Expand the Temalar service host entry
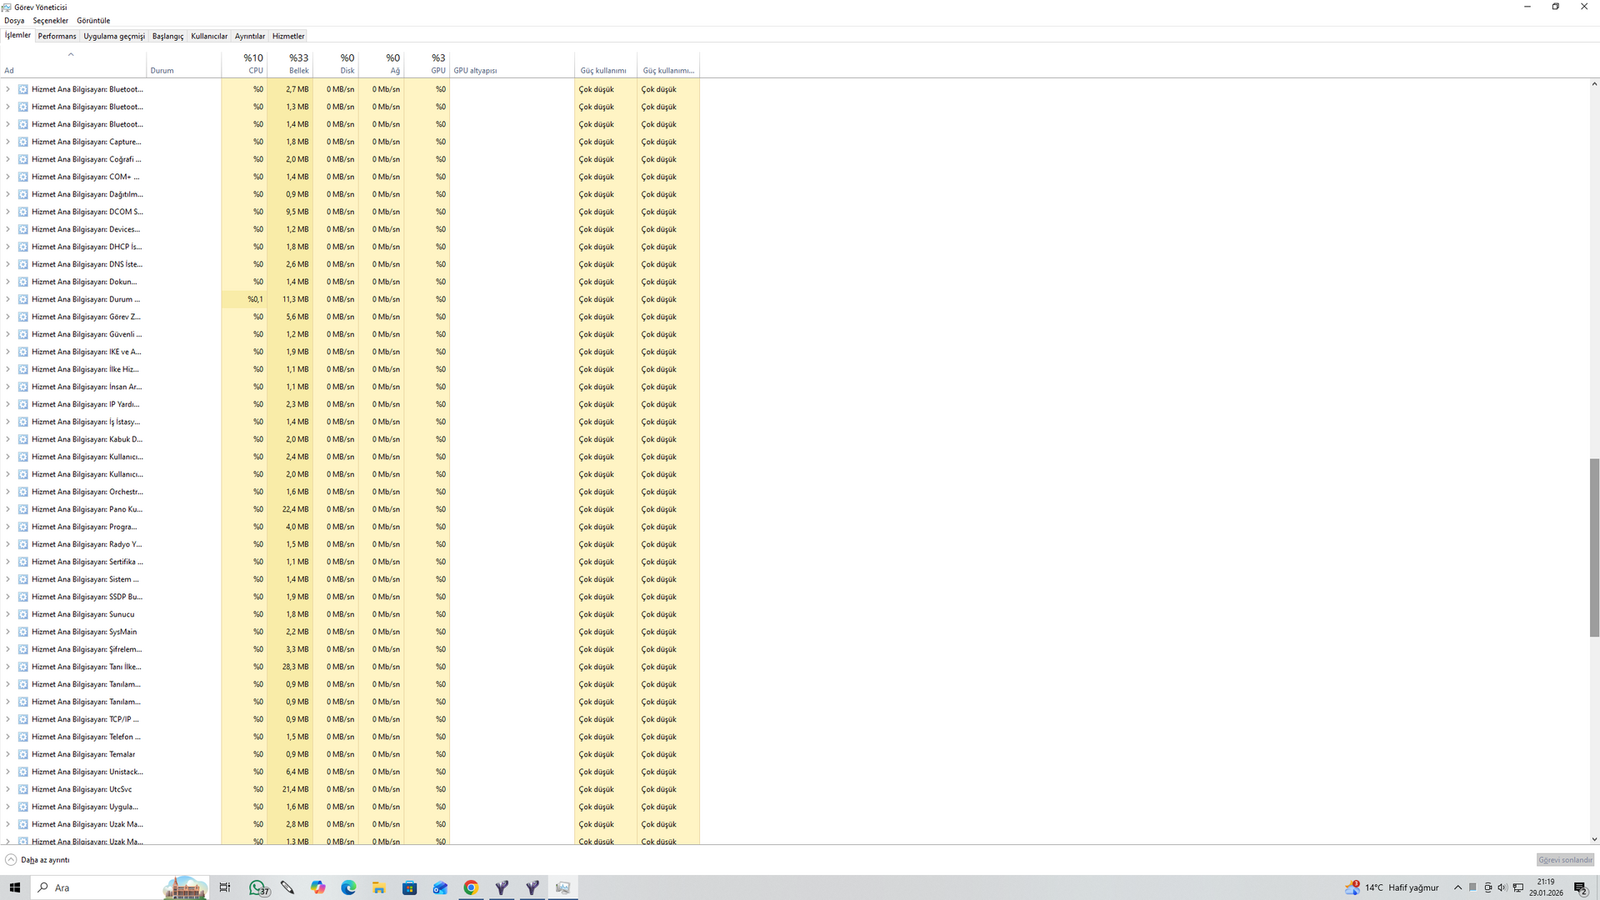 (8, 754)
